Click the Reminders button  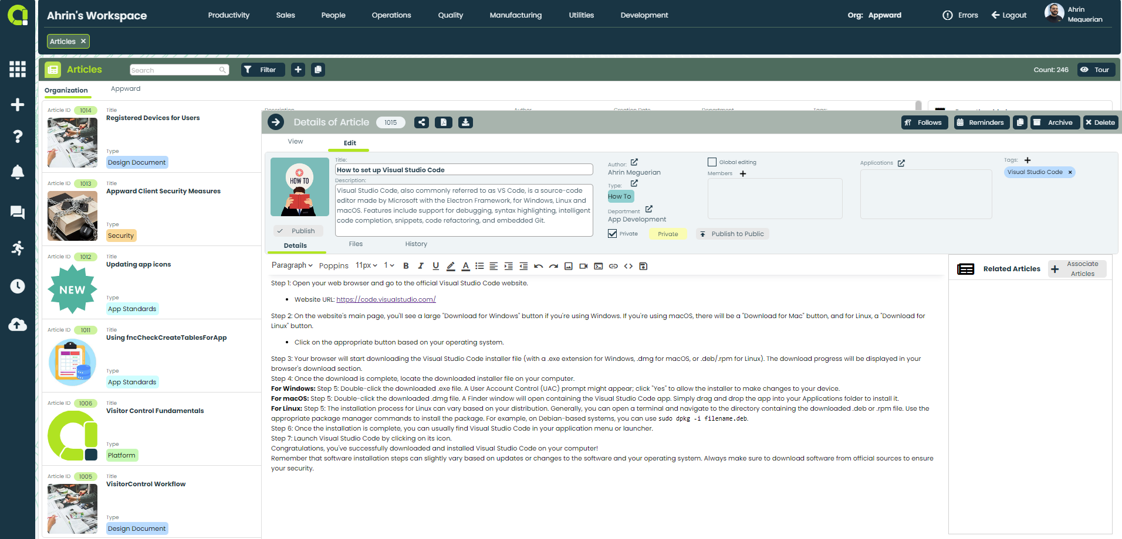981,122
